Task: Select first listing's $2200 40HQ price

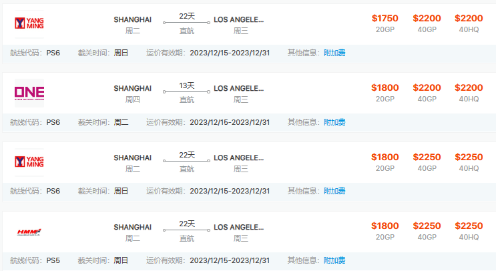Action: tap(469, 18)
